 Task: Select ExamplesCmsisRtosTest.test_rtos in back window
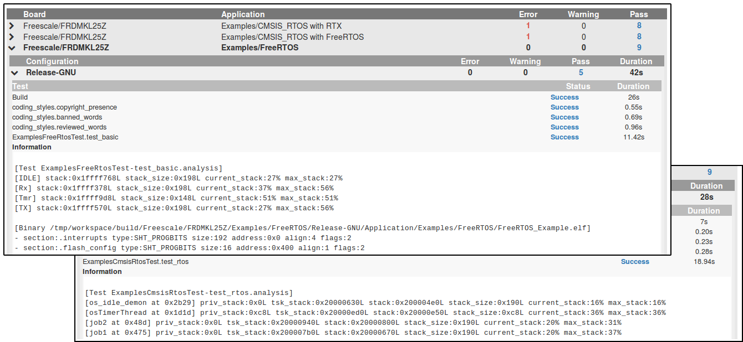point(135,262)
